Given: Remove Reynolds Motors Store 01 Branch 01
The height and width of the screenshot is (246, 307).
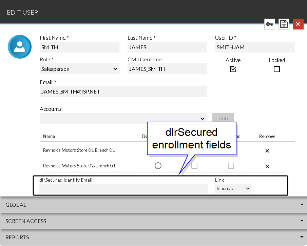Looking at the screenshot, I should tap(267, 150).
